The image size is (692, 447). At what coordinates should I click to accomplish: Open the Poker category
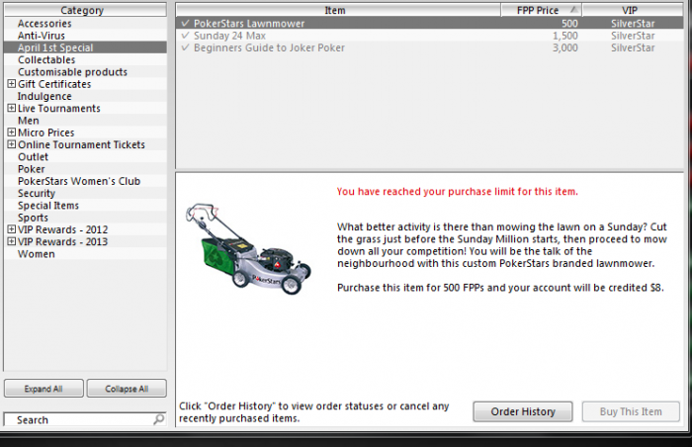(32, 169)
